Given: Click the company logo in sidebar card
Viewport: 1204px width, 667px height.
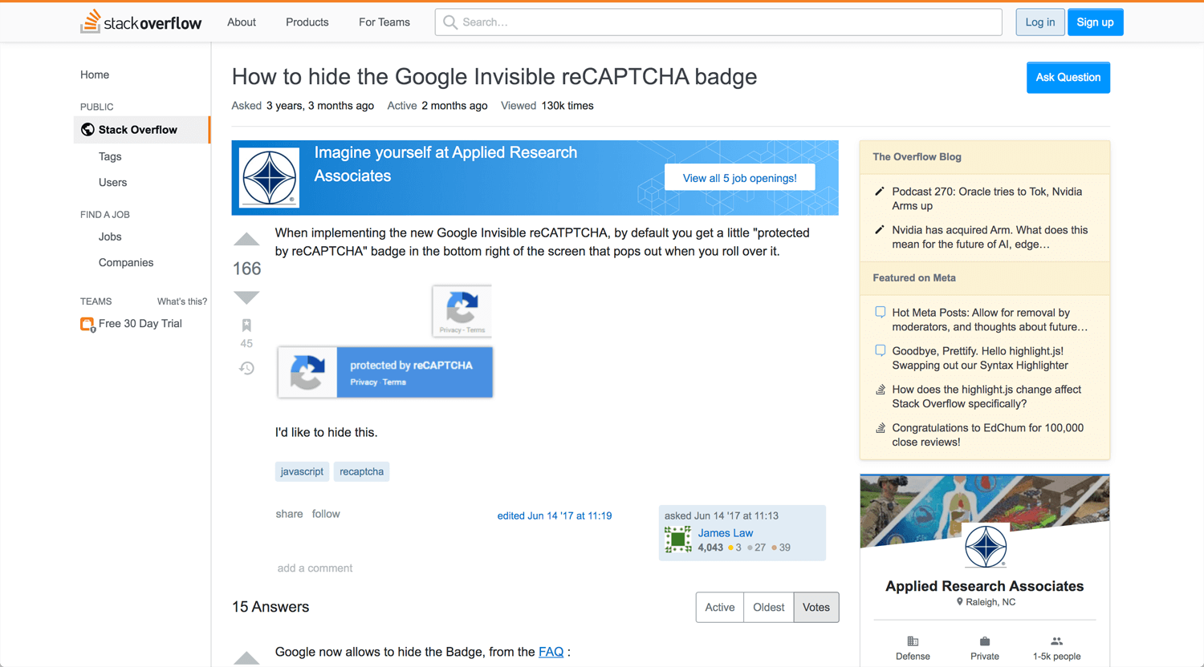Looking at the screenshot, I should pyautogui.click(x=985, y=547).
